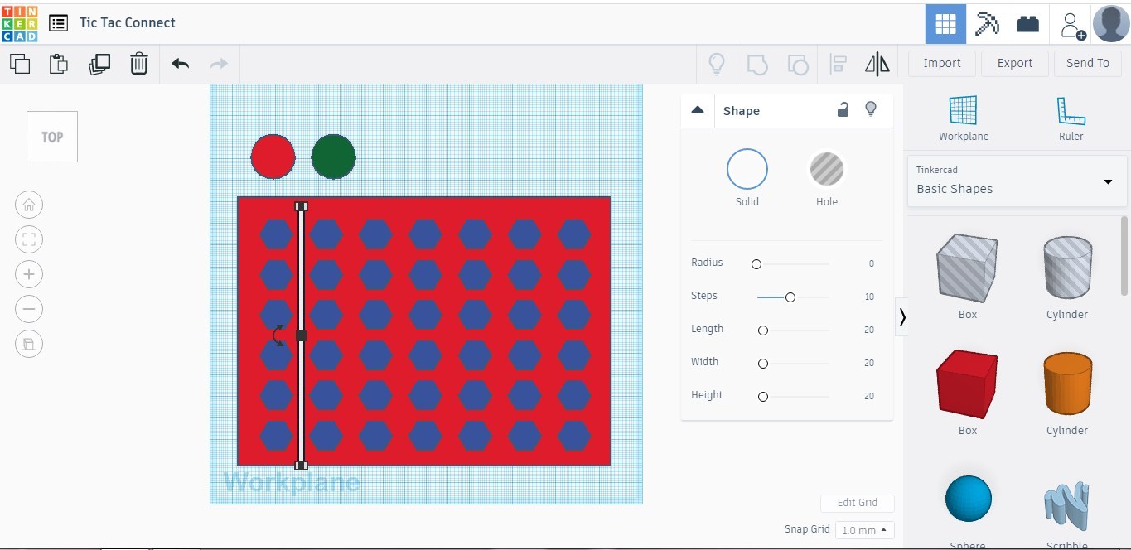The height and width of the screenshot is (550, 1131).
Task: Click the Import button
Action: coord(942,63)
